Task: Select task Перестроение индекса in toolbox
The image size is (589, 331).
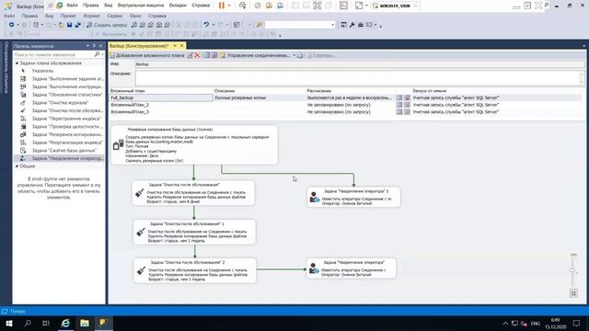Action: tap(59, 119)
